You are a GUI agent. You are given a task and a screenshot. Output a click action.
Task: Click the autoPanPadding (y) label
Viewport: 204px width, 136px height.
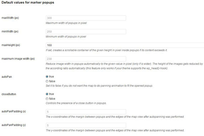click(14, 125)
